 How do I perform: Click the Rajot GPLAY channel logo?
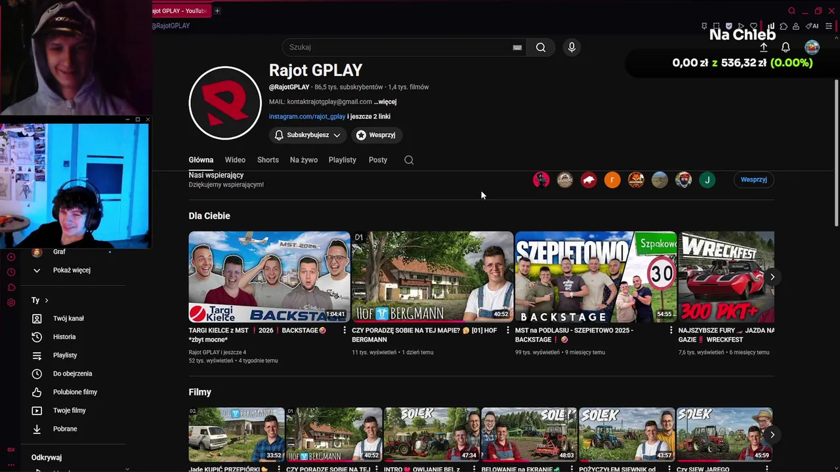tap(225, 103)
